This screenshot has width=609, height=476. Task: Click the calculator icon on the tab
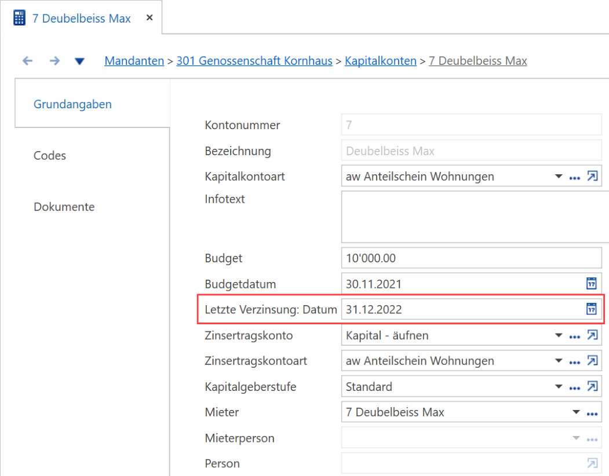[x=20, y=18]
